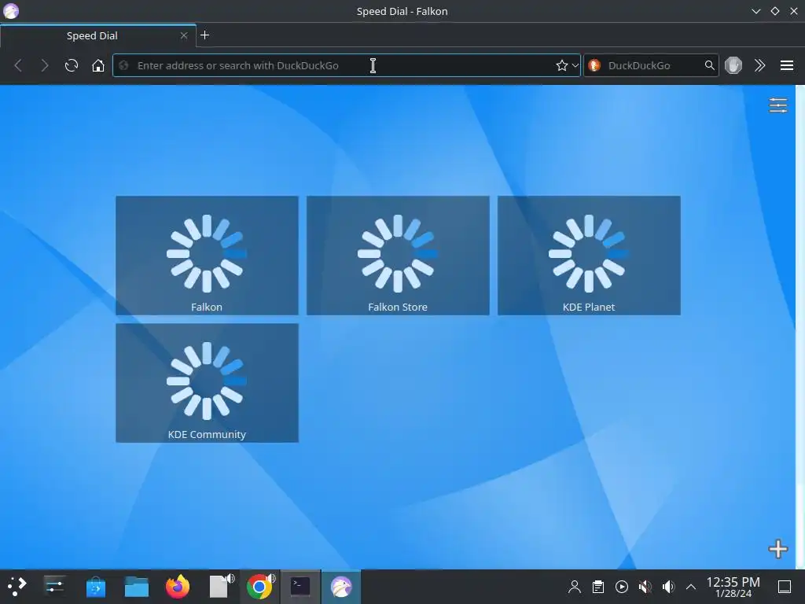Select the Speed Dial tab

pos(93,35)
